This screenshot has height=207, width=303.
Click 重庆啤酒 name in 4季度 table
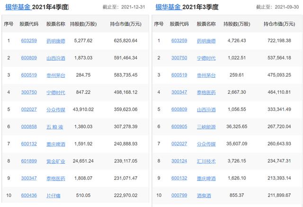(56, 144)
